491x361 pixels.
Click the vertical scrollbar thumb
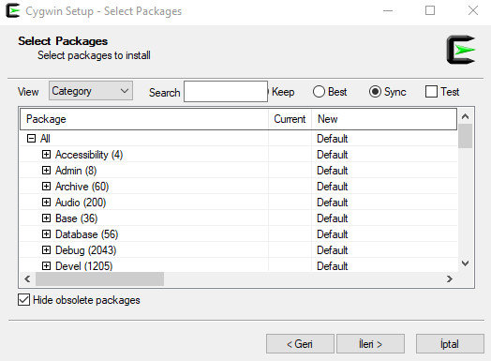pos(466,136)
